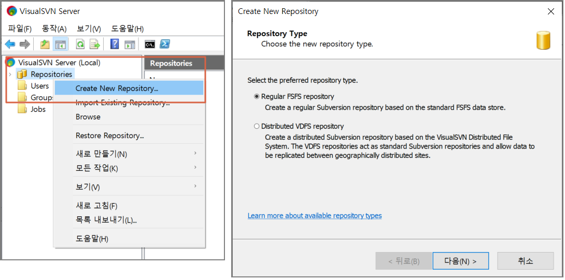
Task: Click the gray Forward arrow toolbar icon
Action: point(24,45)
